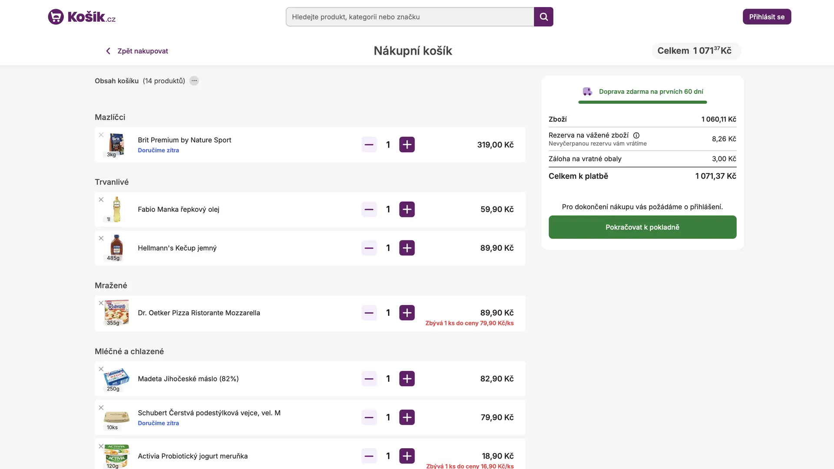This screenshot has width=834, height=469.
Task: Click Celkem k platbě total label
Action: pyautogui.click(x=578, y=176)
